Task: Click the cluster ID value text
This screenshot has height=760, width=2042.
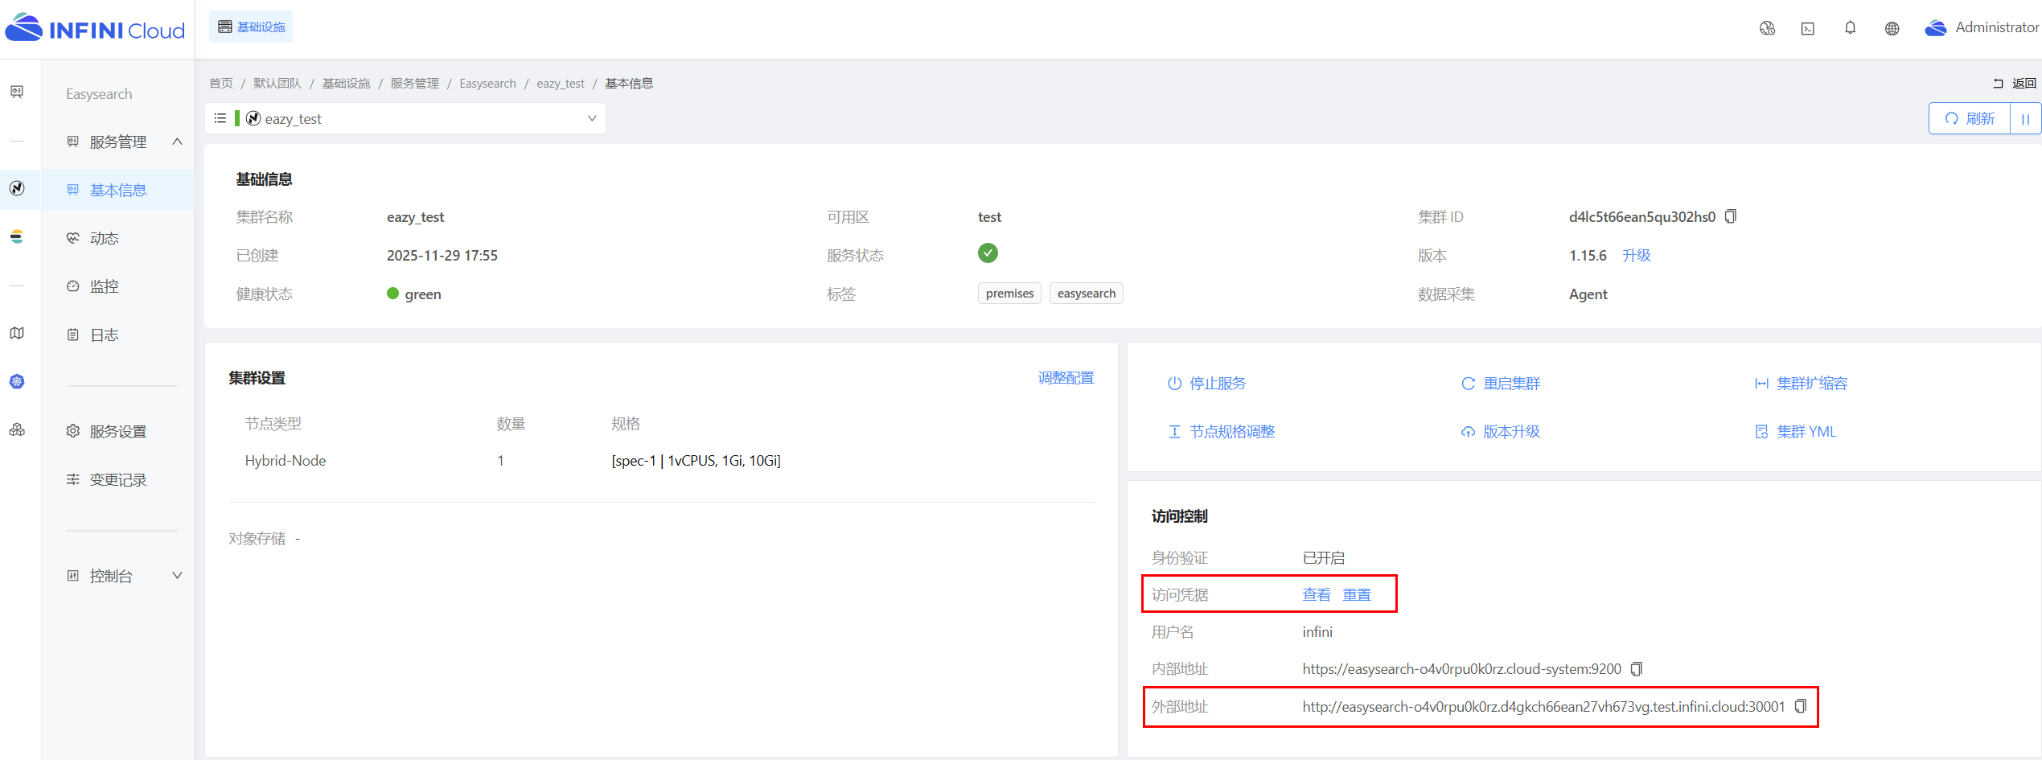Action: pos(1641,217)
